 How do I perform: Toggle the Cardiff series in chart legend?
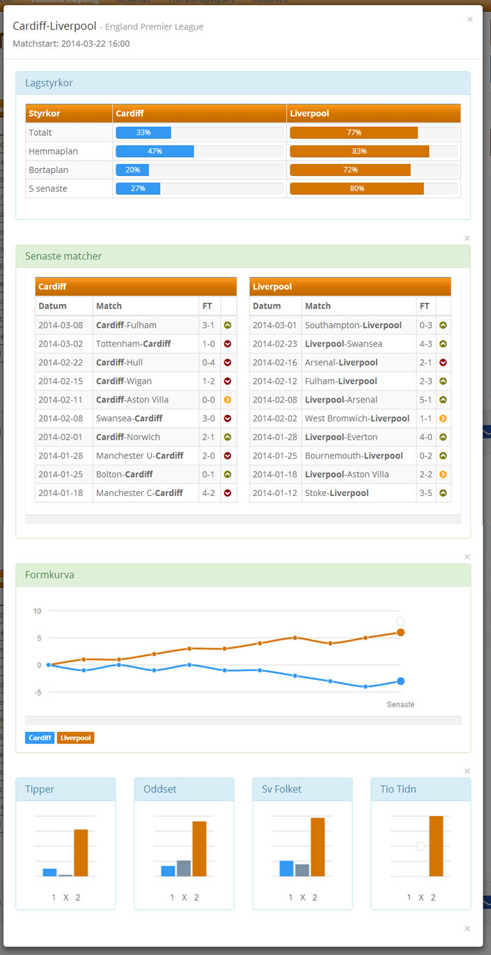pos(40,737)
